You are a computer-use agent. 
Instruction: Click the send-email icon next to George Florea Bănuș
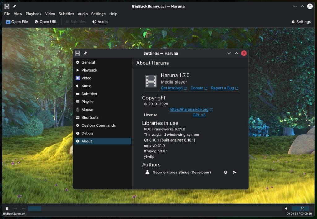[x=235, y=172]
